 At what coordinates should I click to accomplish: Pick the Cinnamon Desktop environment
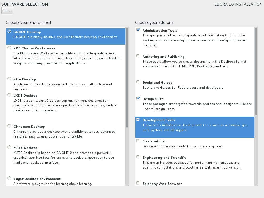[x=9, y=126]
